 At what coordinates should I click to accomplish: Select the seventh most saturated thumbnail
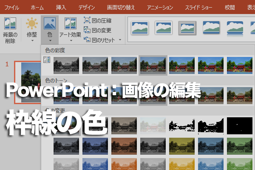240,65
